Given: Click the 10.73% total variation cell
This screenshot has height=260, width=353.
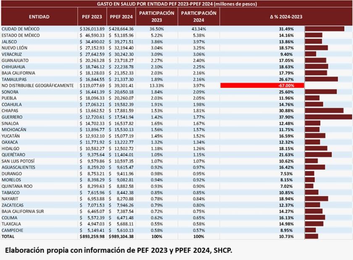Looking at the screenshot, I should tap(285, 236).
